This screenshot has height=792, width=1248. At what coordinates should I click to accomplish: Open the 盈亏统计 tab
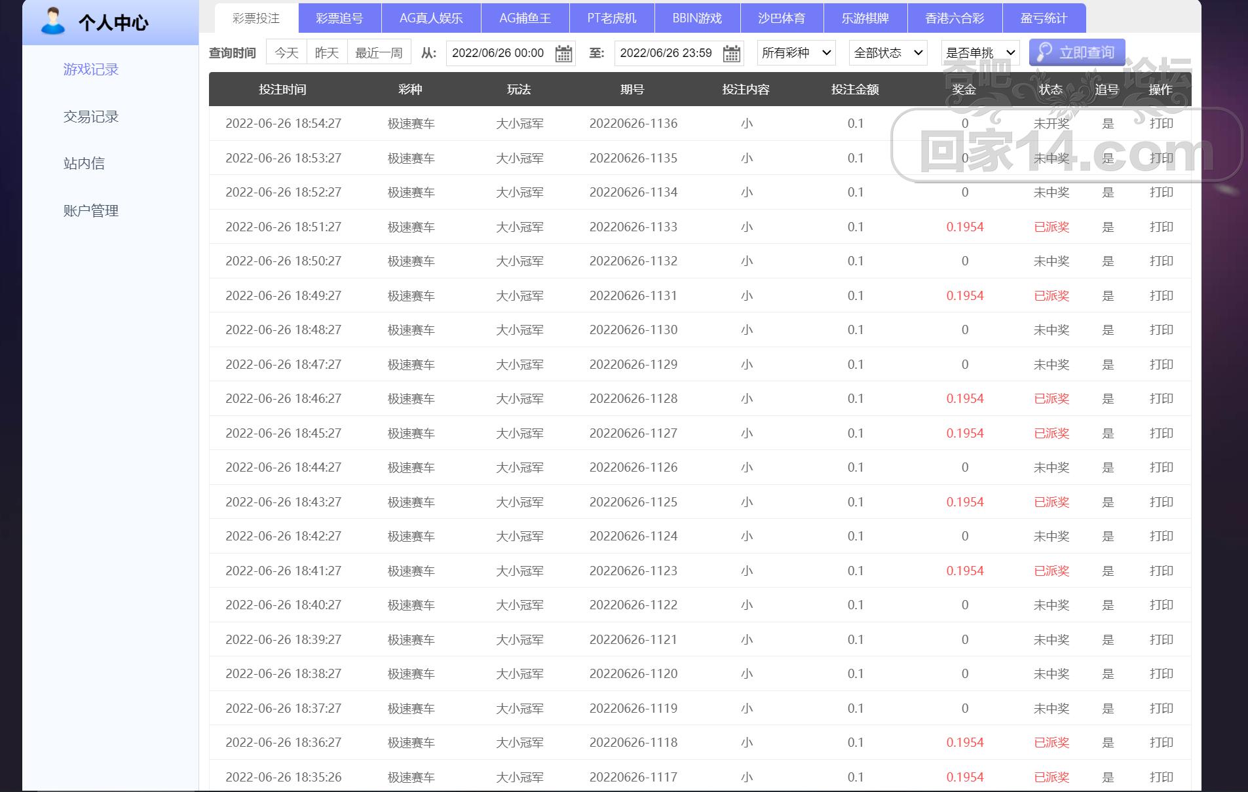tap(1044, 18)
